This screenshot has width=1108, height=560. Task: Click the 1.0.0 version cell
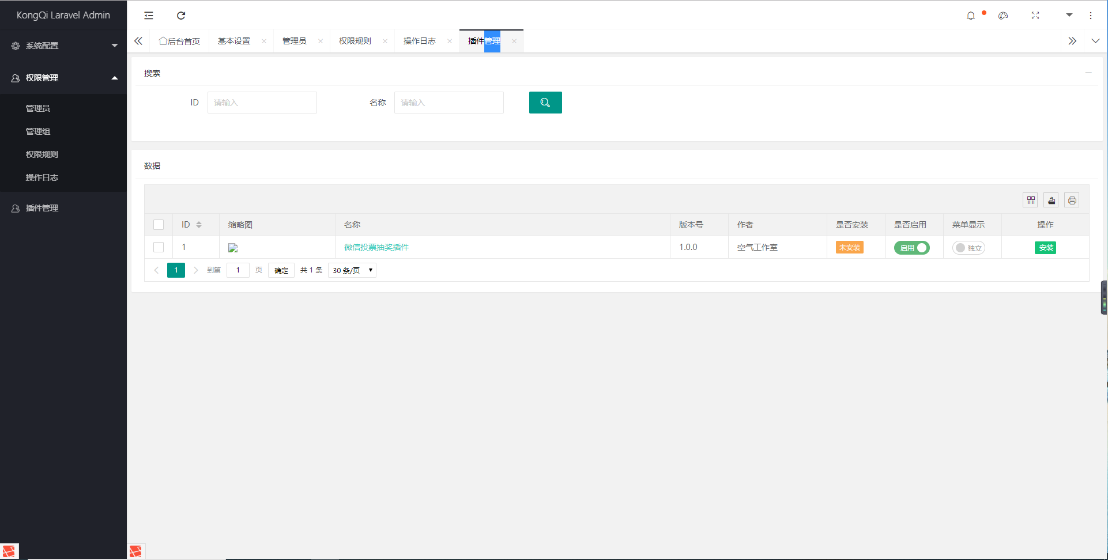tap(699, 247)
